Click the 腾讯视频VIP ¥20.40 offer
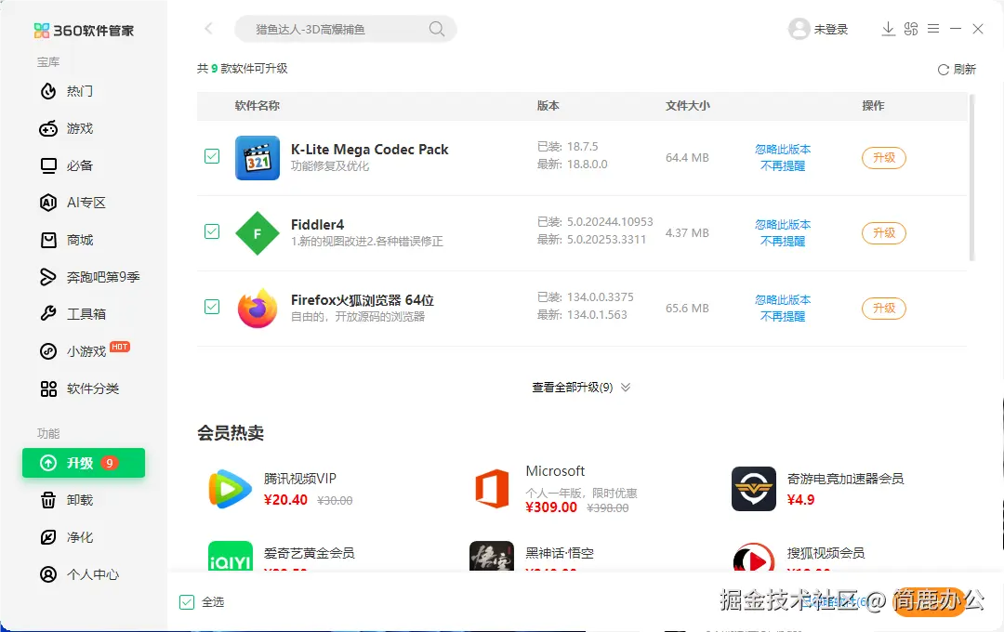This screenshot has width=1004, height=632. [x=279, y=488]
